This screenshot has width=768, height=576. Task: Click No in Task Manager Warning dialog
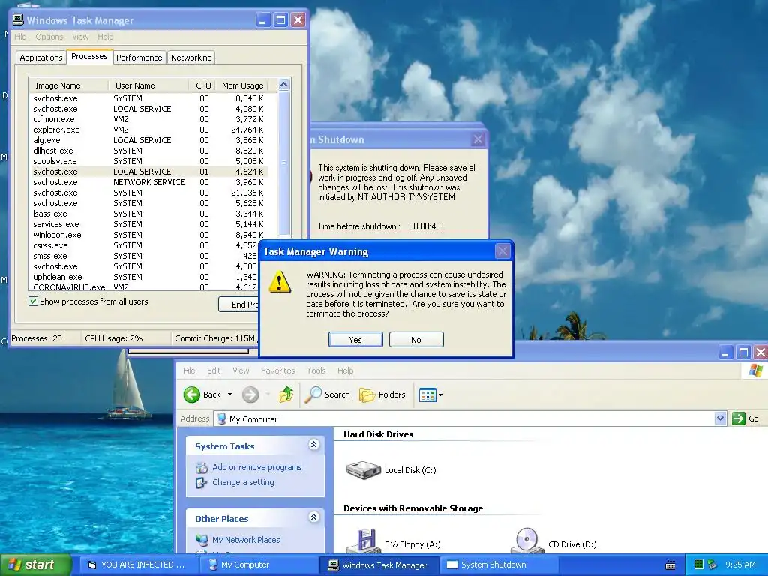[x=416, y=340]
